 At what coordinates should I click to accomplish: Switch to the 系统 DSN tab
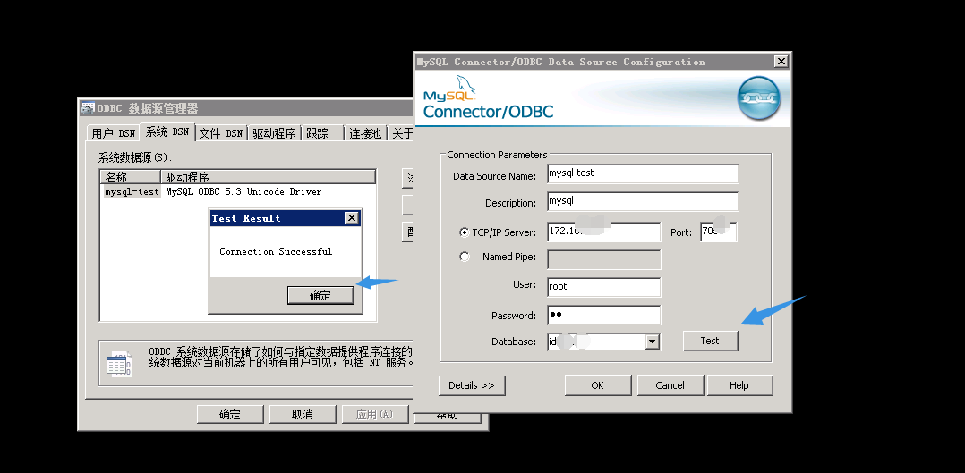pos(167,131)
